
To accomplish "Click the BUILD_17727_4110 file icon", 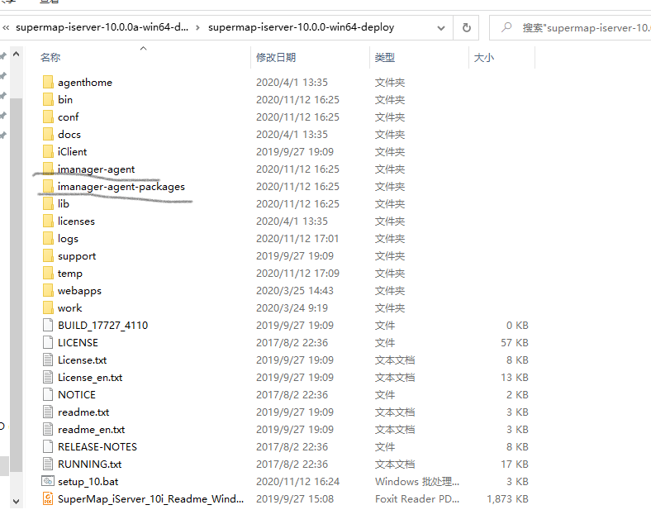I will tap(48, 325).
